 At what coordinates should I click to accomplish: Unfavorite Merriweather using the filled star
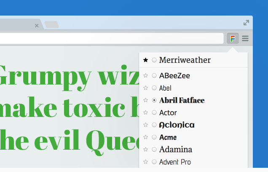tap(146, 60)
